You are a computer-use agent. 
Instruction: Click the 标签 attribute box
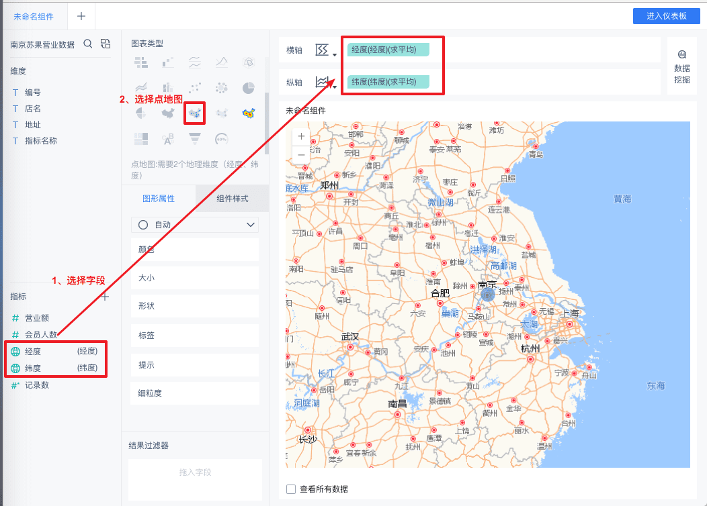(195, 336)
